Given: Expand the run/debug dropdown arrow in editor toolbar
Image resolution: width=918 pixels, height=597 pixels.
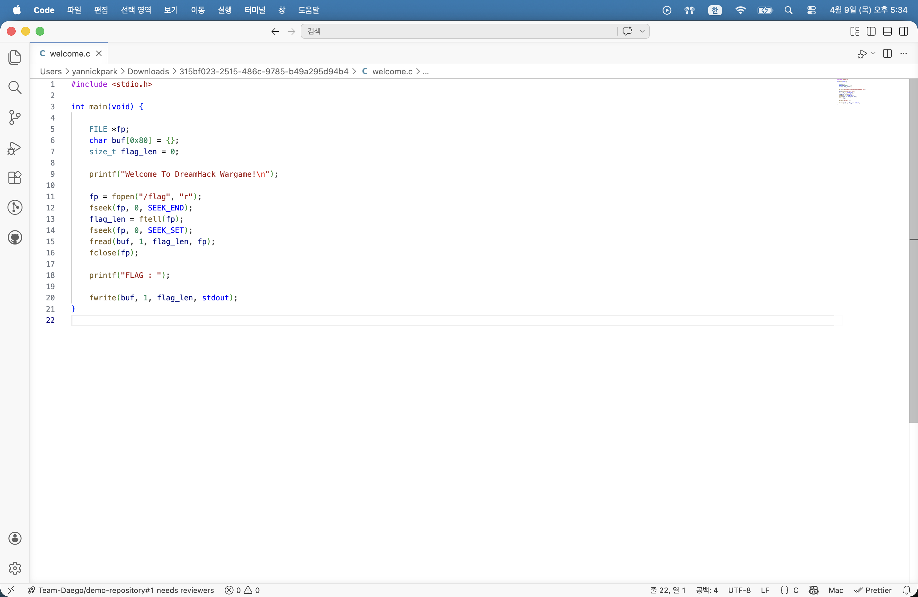Looking at the screenshot, I should [873, 54].
